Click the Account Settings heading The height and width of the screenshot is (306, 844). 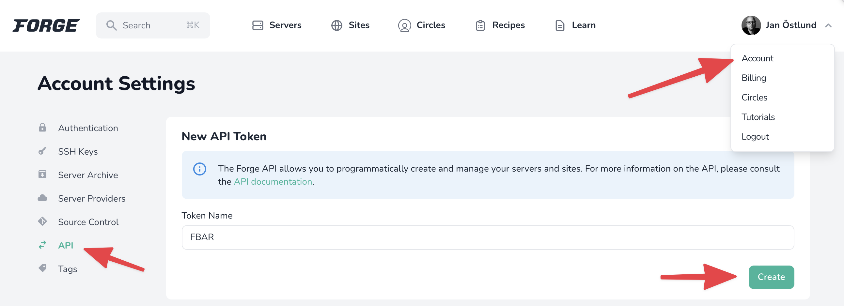pyautogui.click(x=116, y=84)
